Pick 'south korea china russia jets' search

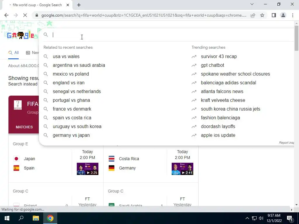[231, 109]
